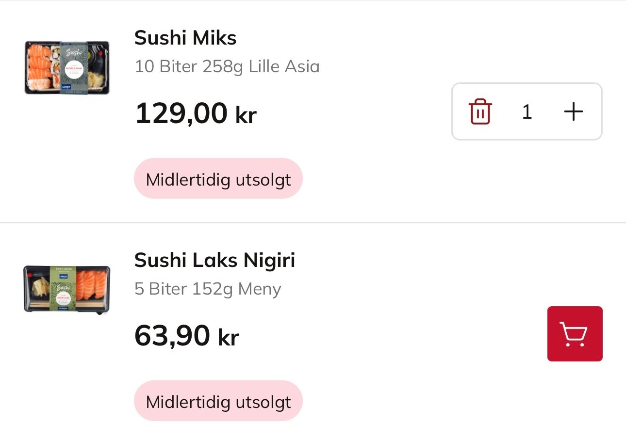Remove Sushi Miks with the trash icon
This screenshot has height=438, width=626.
click(480, 112)
